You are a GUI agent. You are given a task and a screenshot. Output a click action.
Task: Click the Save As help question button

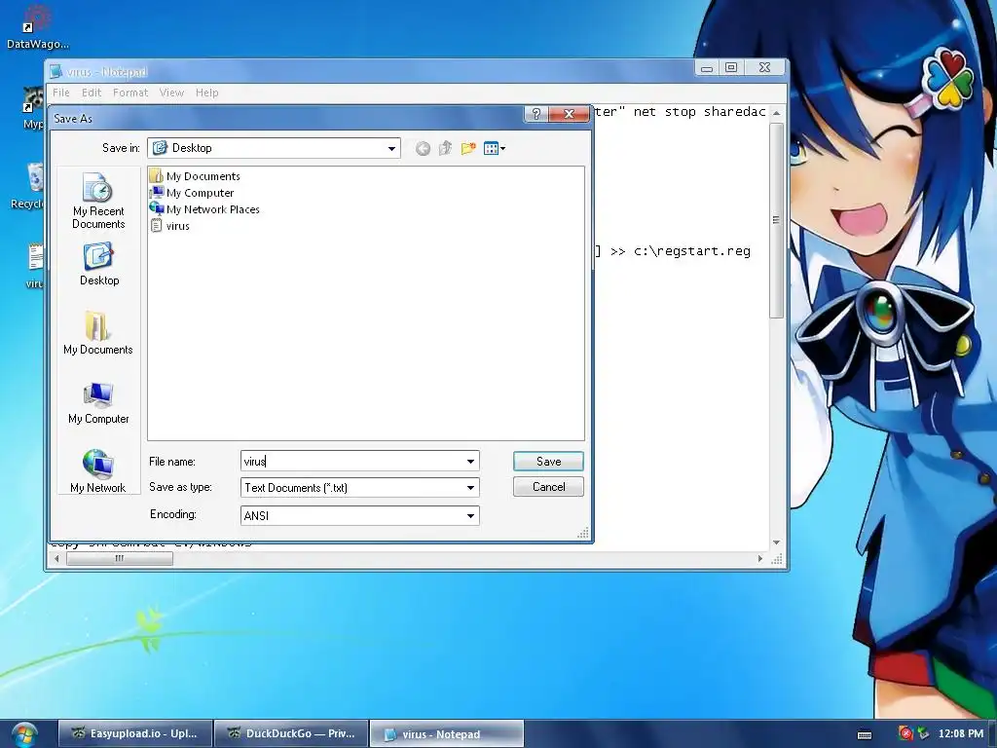pos(536,114)
